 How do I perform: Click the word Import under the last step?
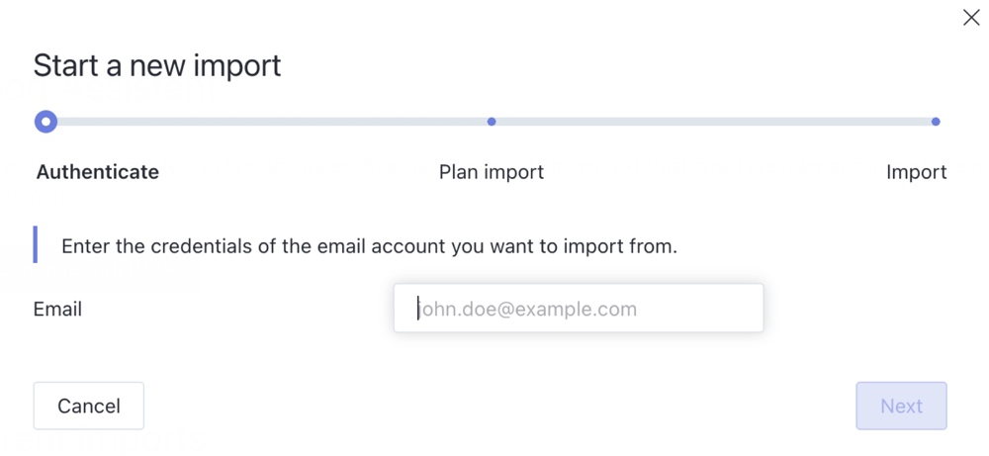click(x=917, y=171)
